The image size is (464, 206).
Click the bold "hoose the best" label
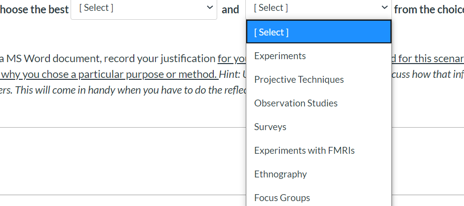pos(35,9)
